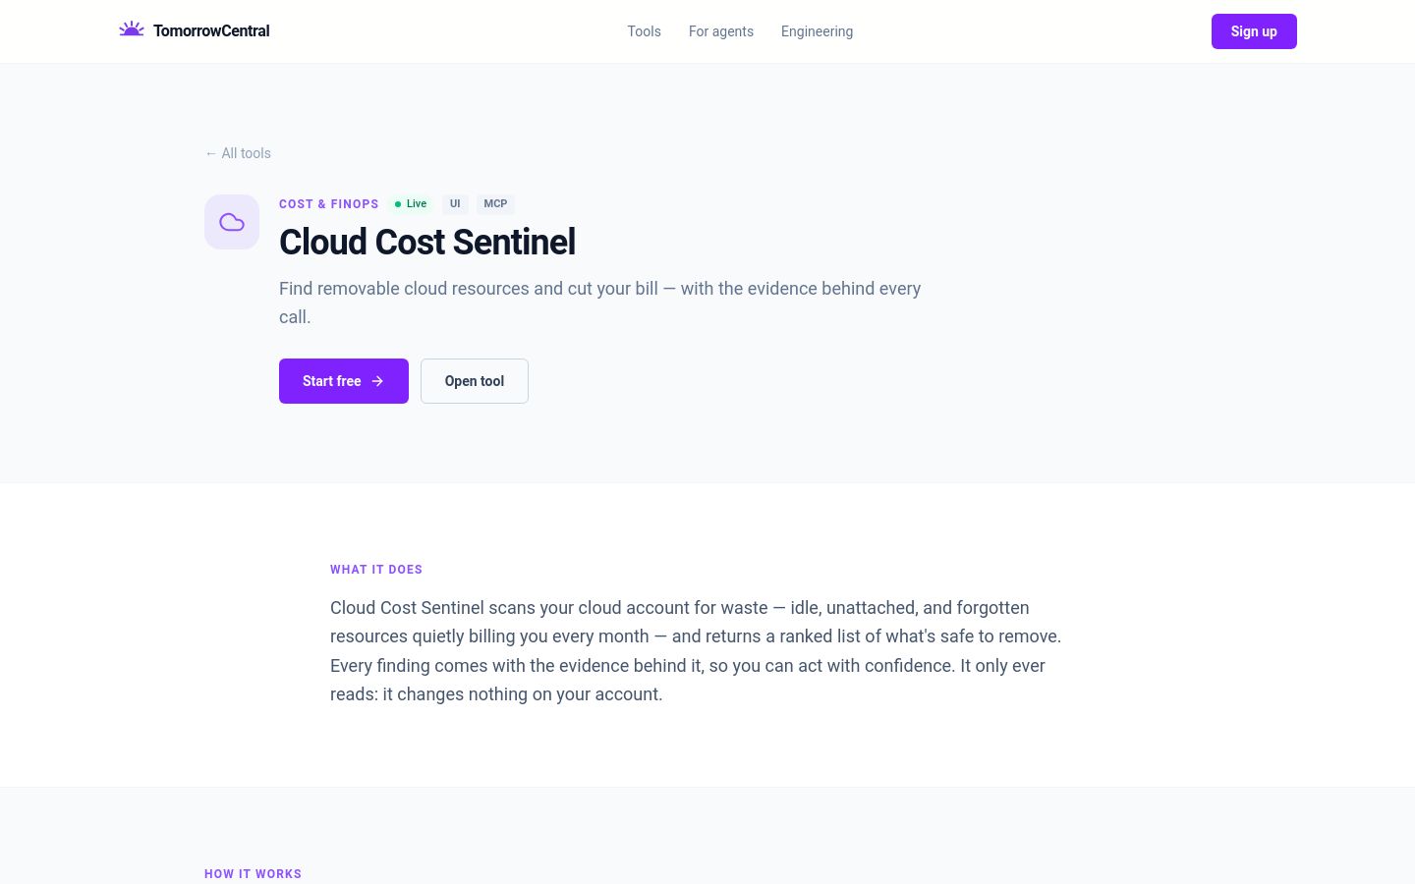The image size is (1415, 884).
Task: Click the paragraph describing Cloud Cost Sentinel scans
Action: (696, 651)
